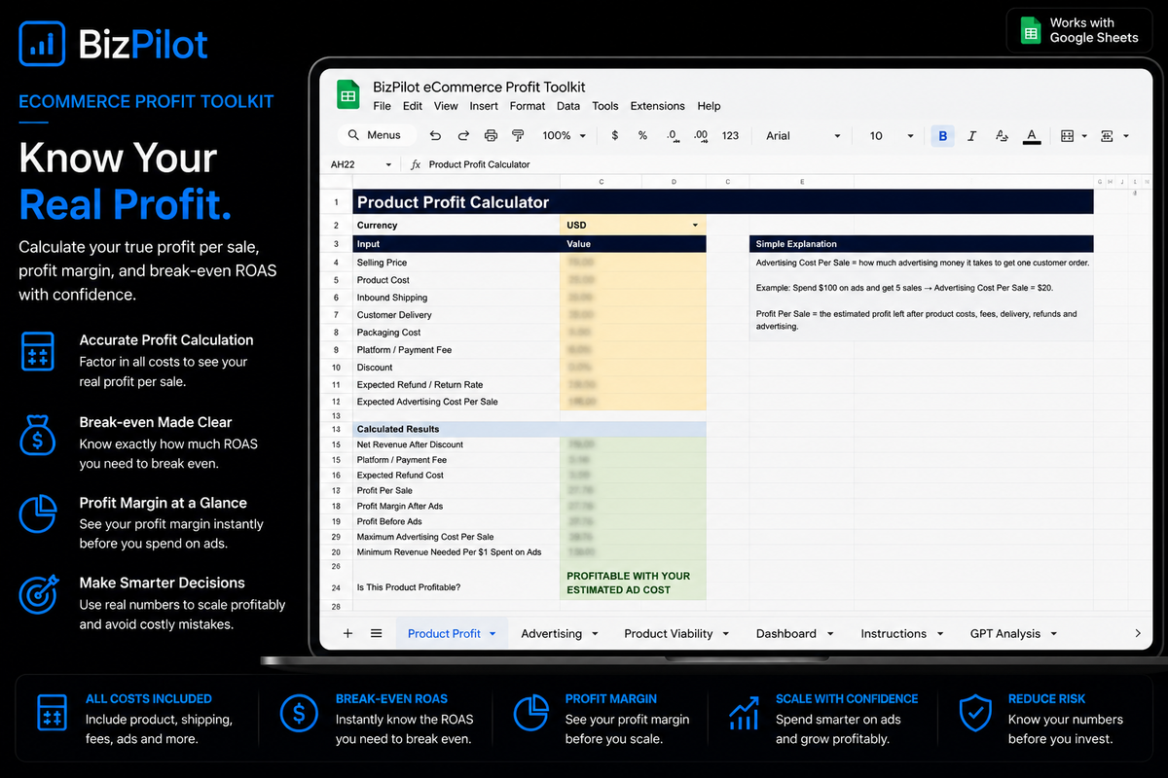Open the Tools menu

605,106
